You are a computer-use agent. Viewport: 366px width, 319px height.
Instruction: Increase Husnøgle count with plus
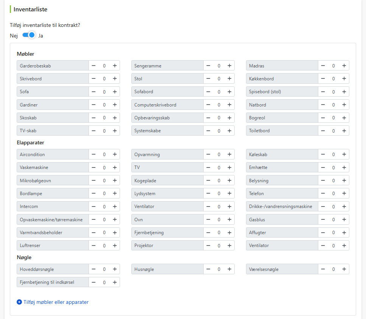[229, 269]
